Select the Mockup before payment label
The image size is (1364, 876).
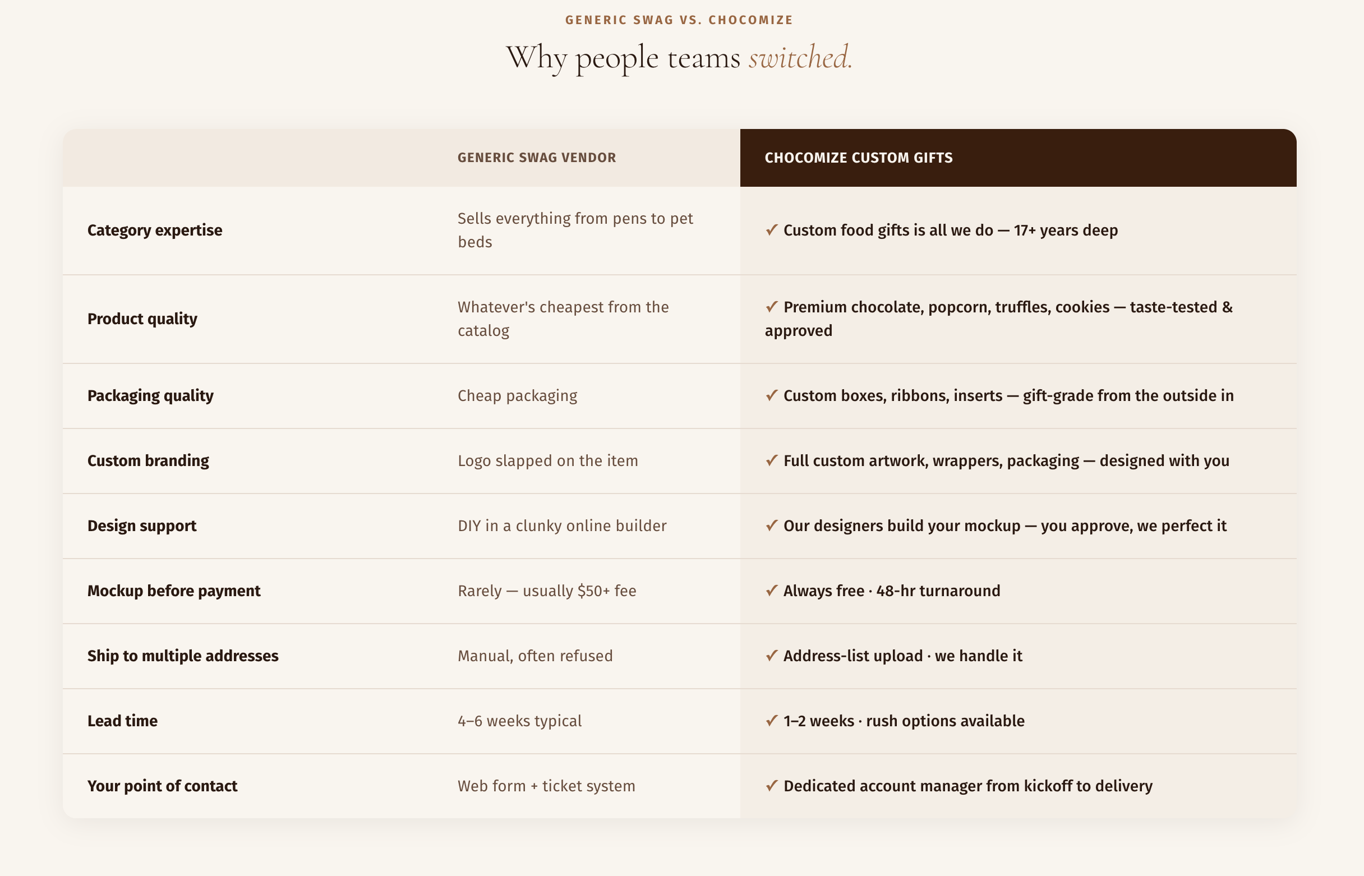[174, 591]
